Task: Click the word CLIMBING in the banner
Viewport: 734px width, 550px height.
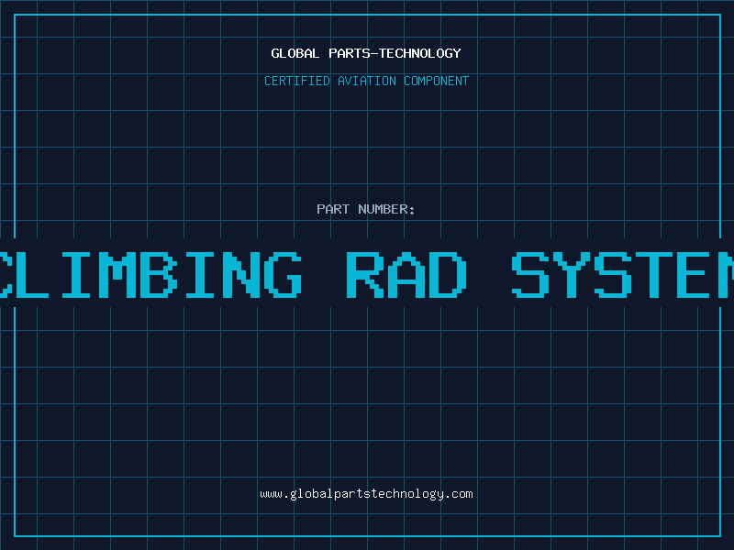Action: coord(151,274)
